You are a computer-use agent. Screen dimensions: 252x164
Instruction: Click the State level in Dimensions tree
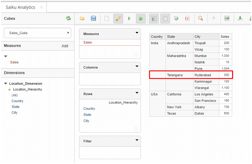(x=15, y=107)
